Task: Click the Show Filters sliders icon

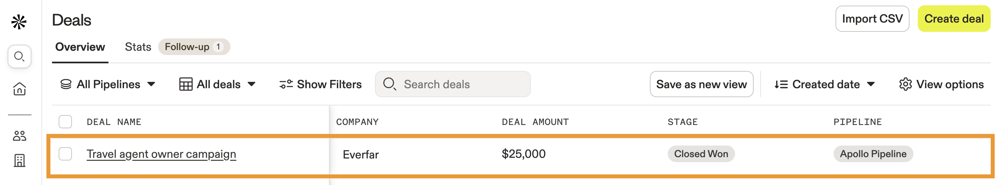Action: pyautogui.click(x=286, y=84)
